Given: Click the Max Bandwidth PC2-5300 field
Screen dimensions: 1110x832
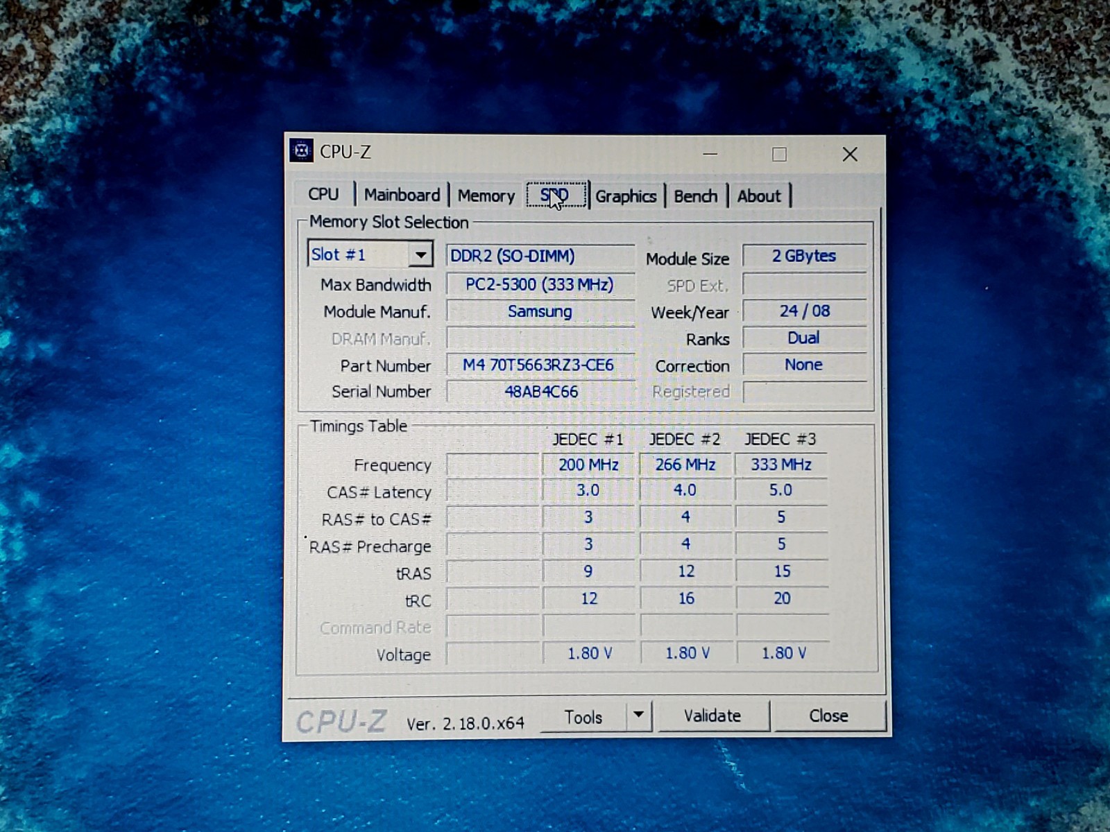Looking at the screenshot, I should [x=539, y=284].
